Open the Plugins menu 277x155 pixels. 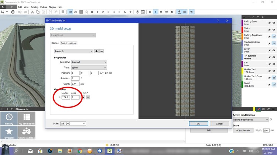point(52,7)
